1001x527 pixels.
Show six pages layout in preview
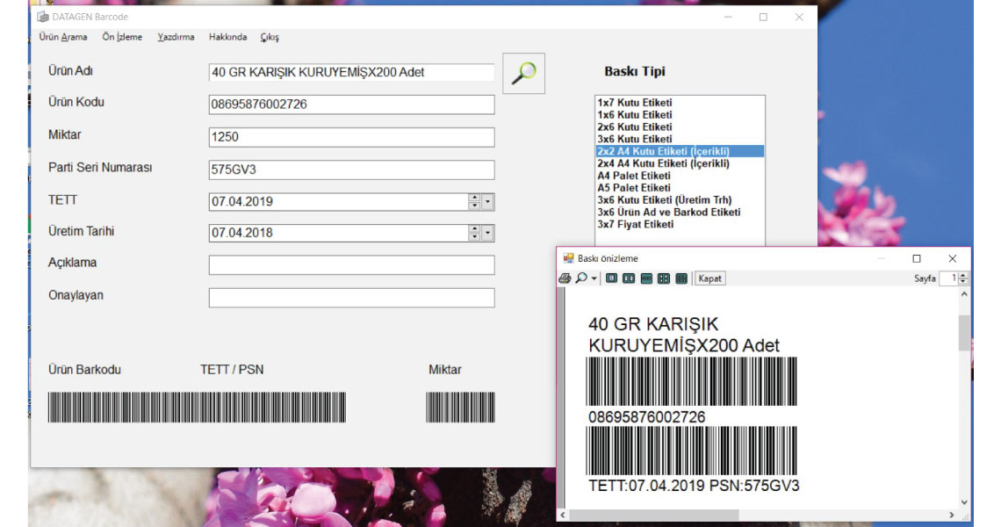(681, 278)
